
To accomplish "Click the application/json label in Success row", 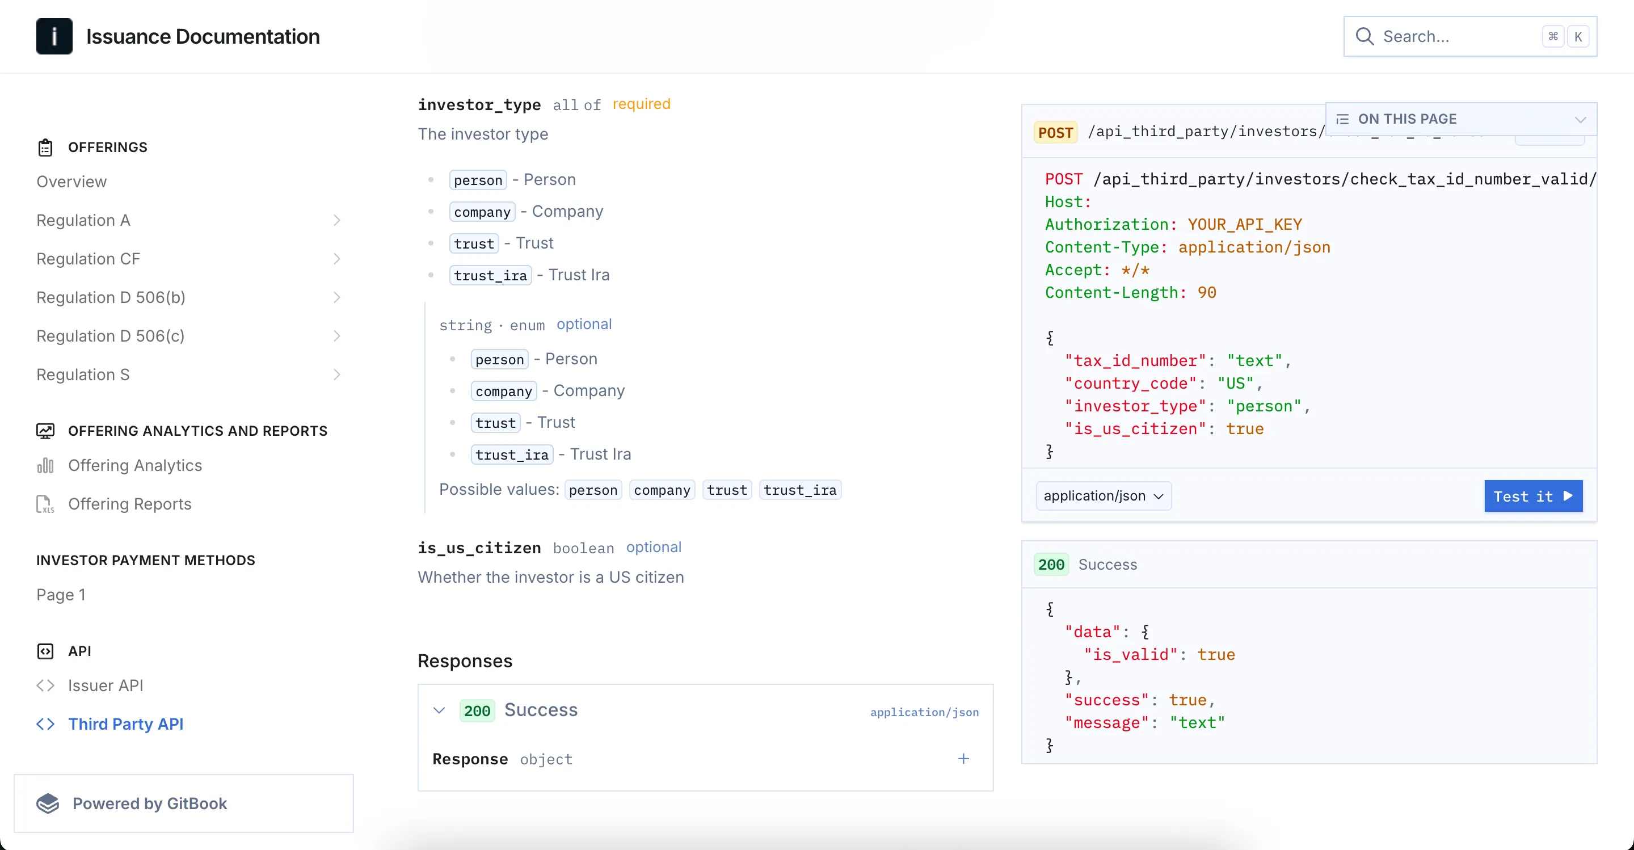I will pyautogui.click(x=924, y=712).
